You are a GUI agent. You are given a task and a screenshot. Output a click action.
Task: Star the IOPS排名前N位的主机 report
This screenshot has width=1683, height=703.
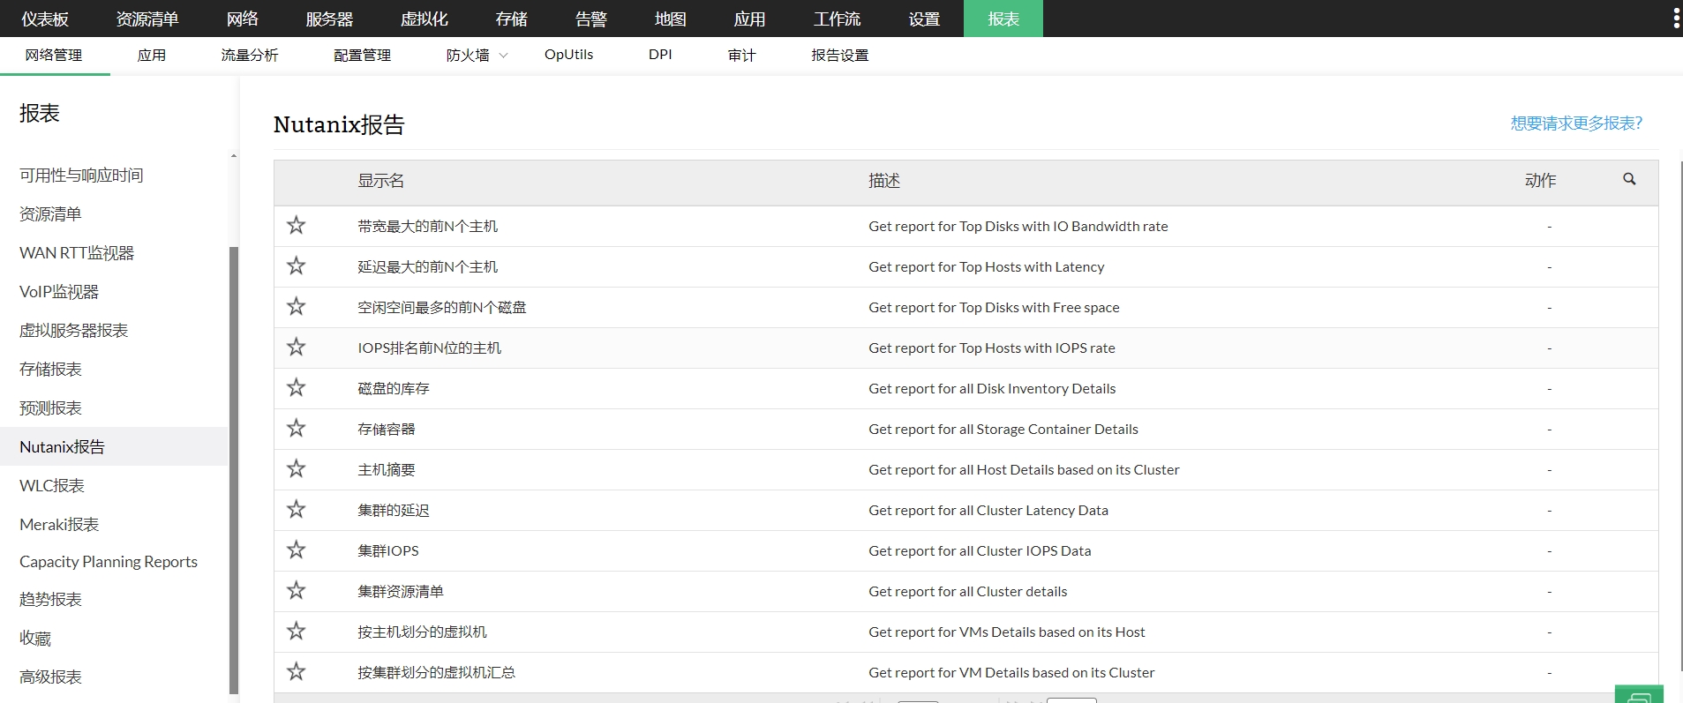pos(297,348)
